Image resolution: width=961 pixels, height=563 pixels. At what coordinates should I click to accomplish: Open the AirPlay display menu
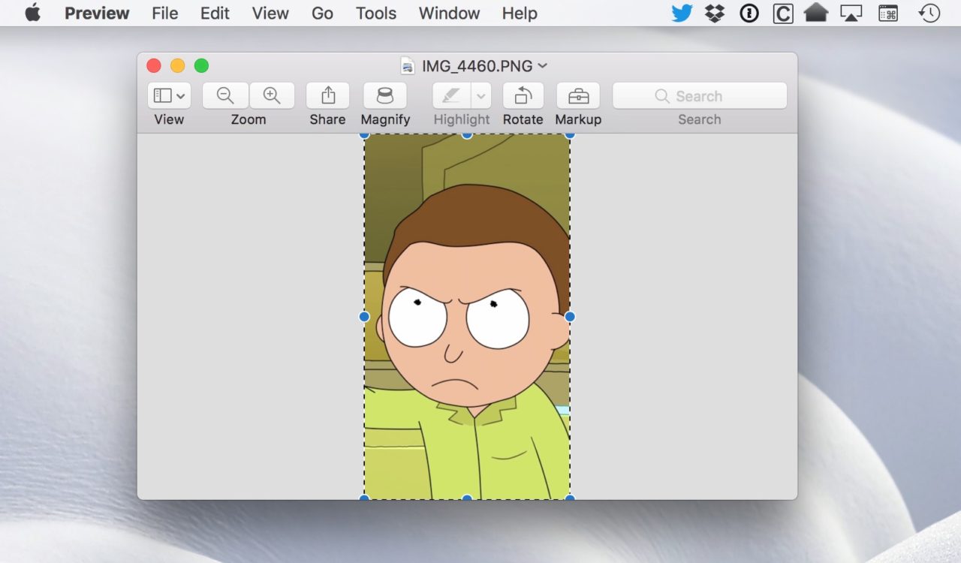(851, 13)
